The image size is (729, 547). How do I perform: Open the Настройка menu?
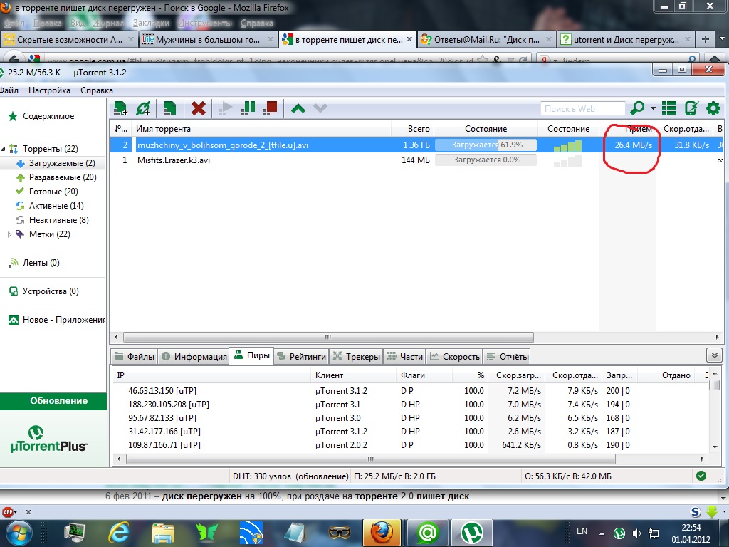pos(49,90)
